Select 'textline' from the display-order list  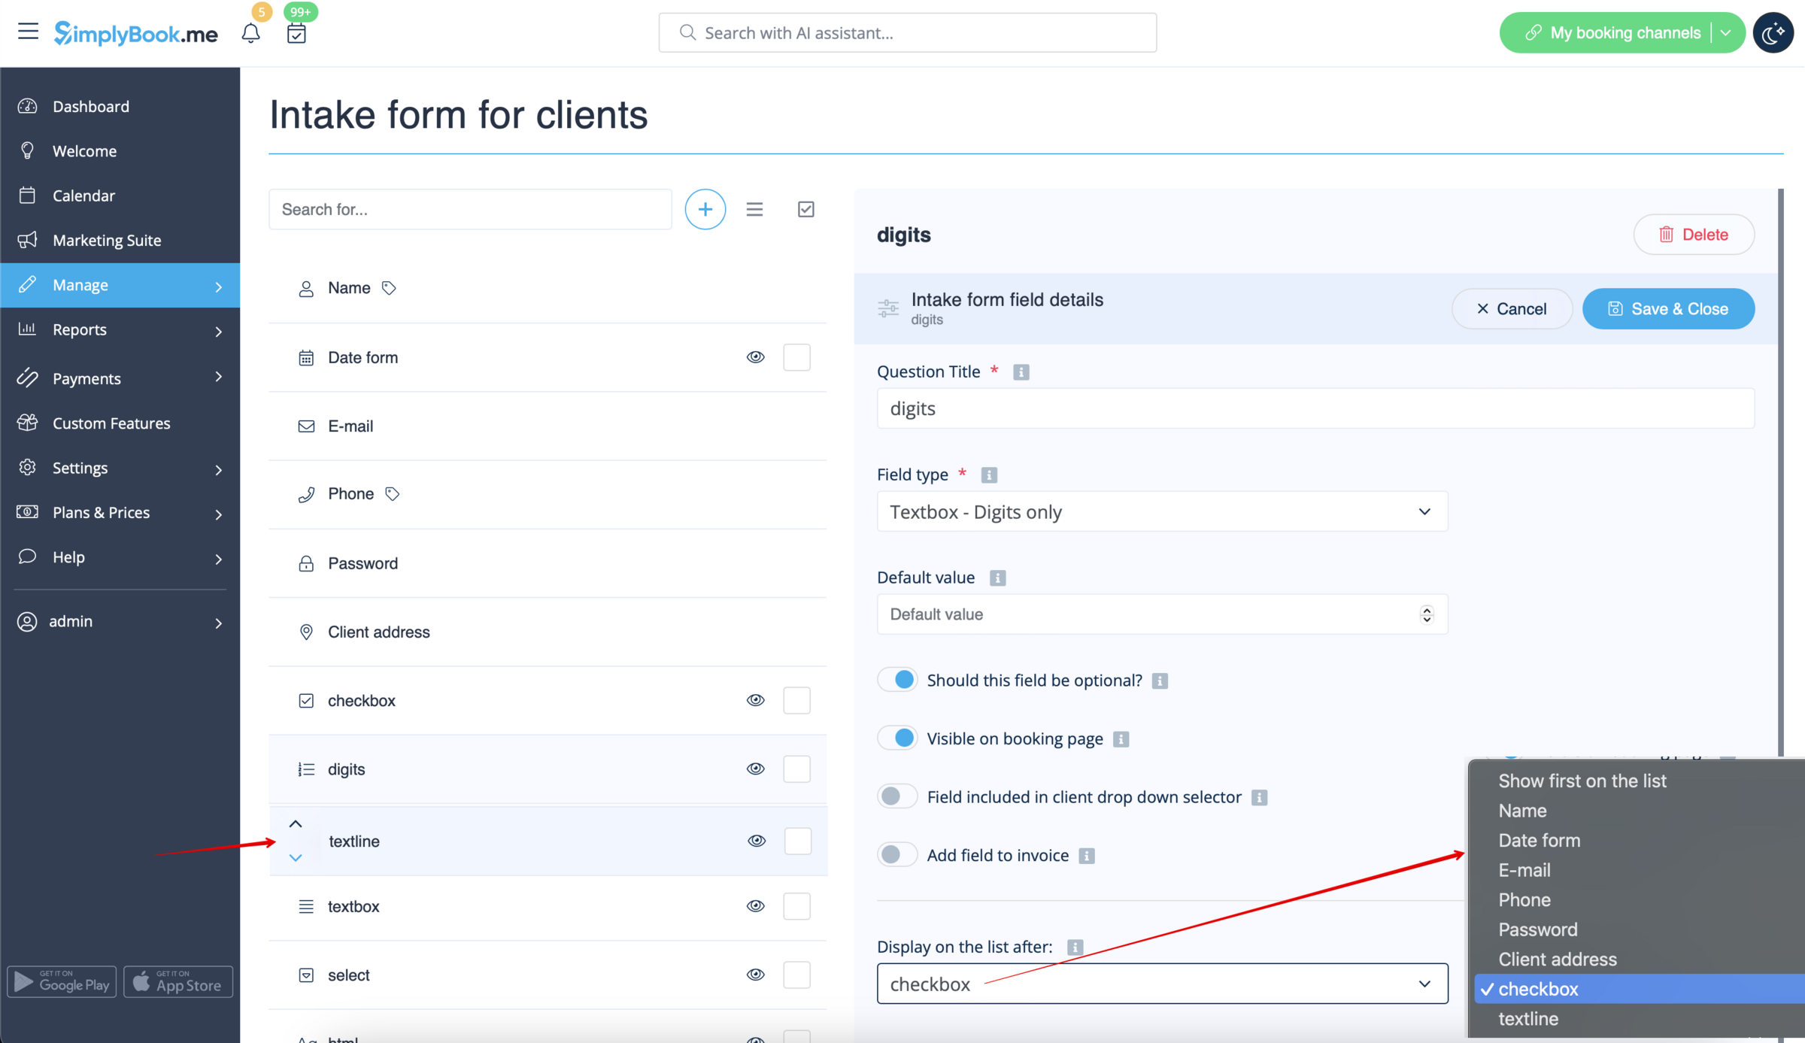(x=1528, y=1018)
